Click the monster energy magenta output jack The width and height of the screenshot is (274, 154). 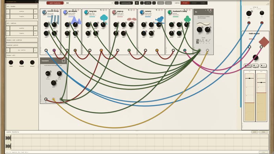pos(54,50)
